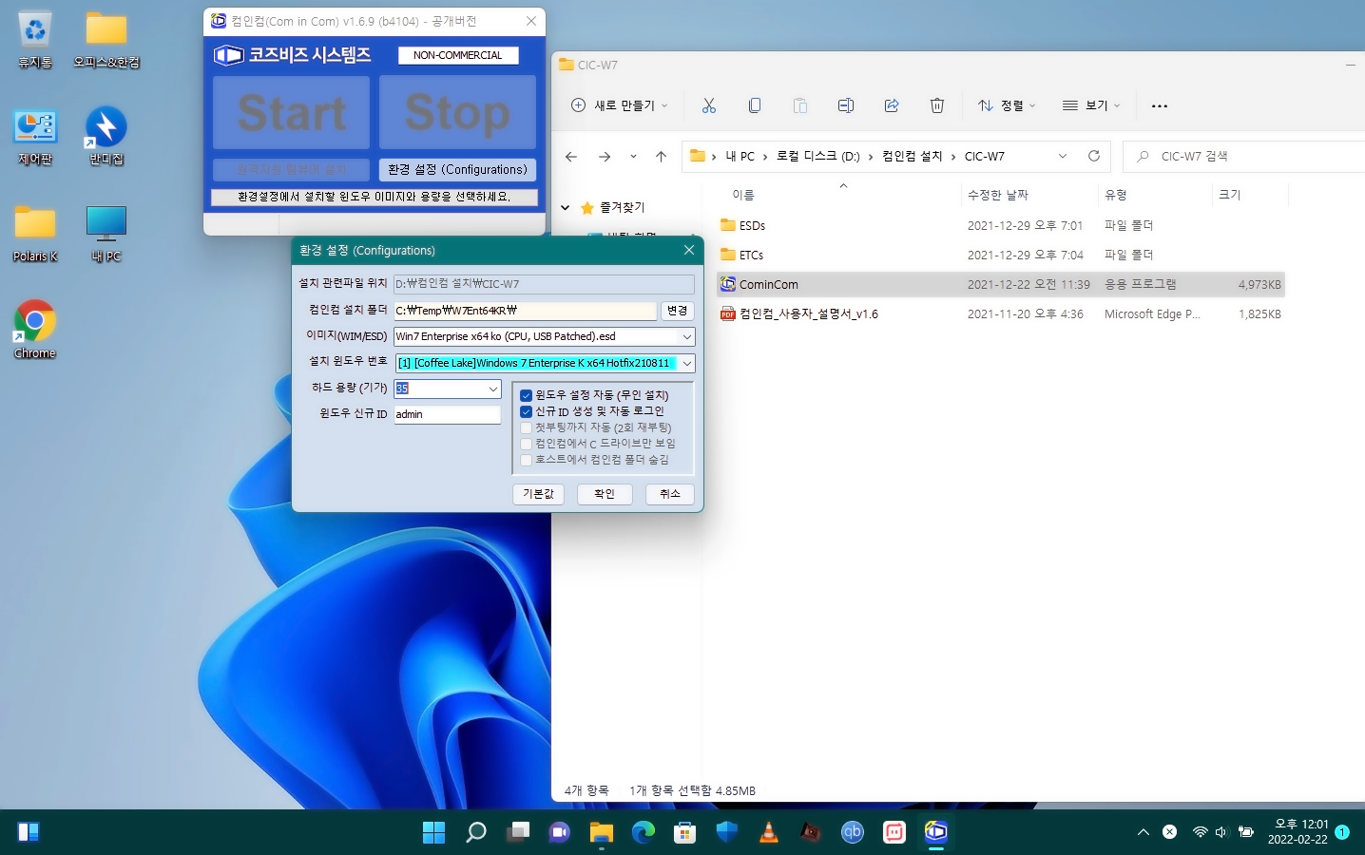1365x855 pixels.
Task: Confirm settings with the 확인 button
Action: pyautogui.click(x=605, y=494)
